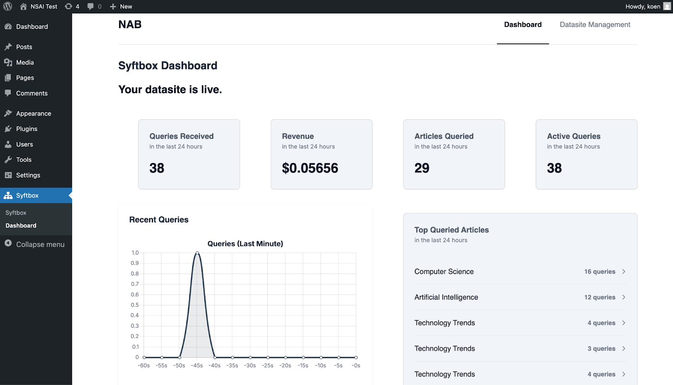Select the Media icon in sidebar

pos(8,62)
